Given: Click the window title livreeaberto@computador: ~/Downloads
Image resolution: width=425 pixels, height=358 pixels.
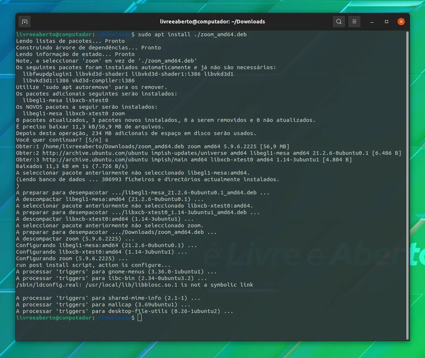Looking at the screenshot, I should click(212, 22).
